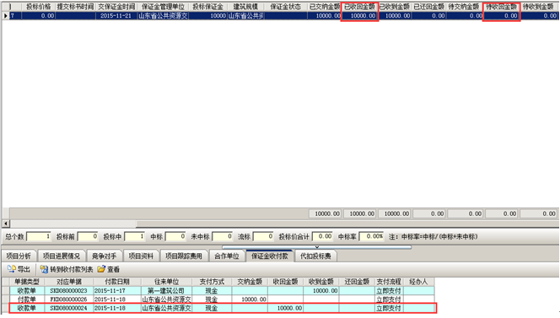Click the 中标率 percentage field
Screen dimensions: 560x318
[371, 236]
